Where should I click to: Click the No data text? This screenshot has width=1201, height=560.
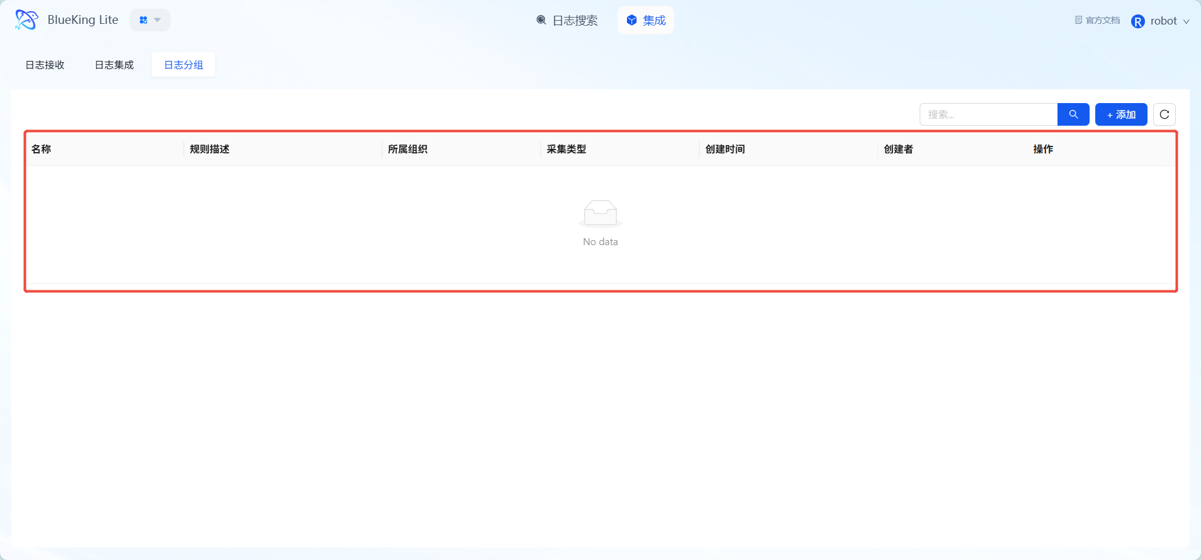[600, 242]
